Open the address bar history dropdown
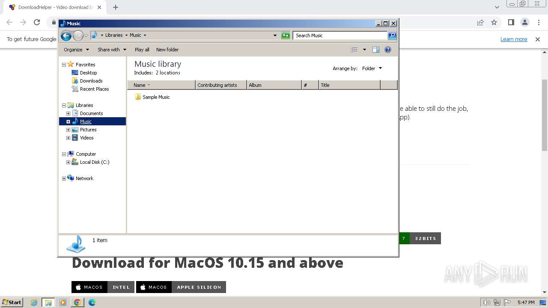Viewport: 548px width, 308px height. point(275,36)
